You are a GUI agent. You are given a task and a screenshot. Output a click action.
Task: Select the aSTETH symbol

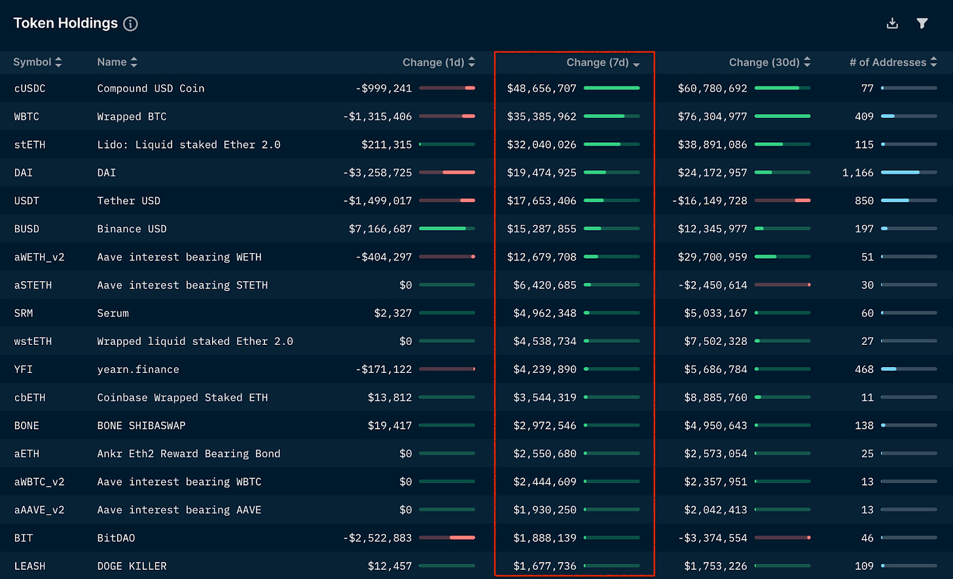(33, 285)
